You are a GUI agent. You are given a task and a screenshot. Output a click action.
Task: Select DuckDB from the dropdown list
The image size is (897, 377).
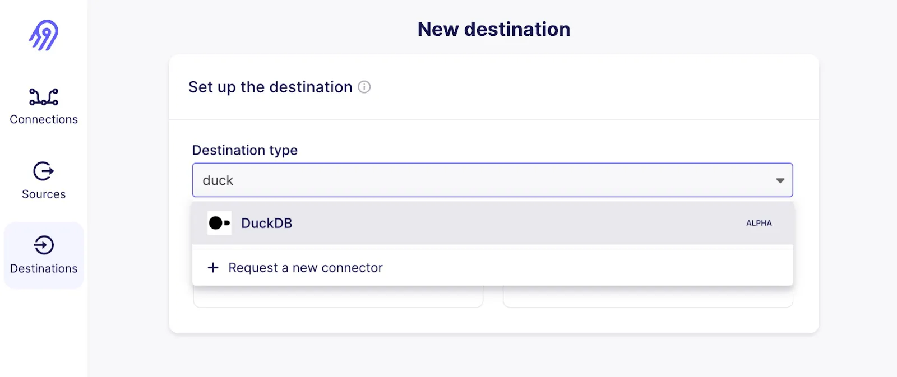tap(492, 223)
